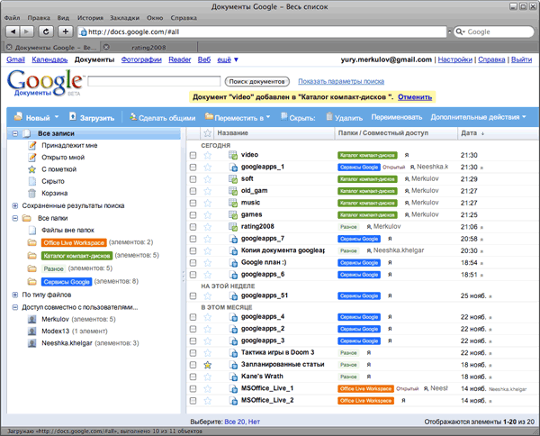
Task: Close the rating2008 browser tab
Action: (x=106, y=47)
